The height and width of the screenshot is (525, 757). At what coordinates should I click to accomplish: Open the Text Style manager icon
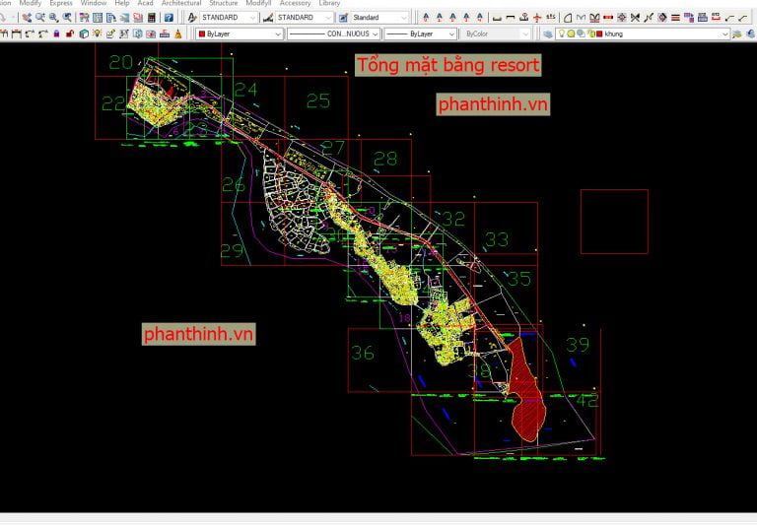[191, 18]
